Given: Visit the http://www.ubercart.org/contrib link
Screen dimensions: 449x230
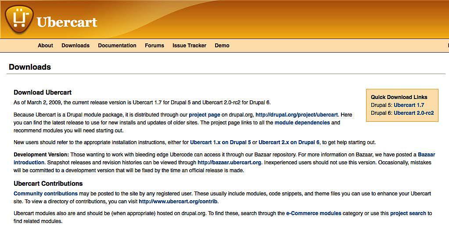Looking at the screenshot, I should [178, 202].
